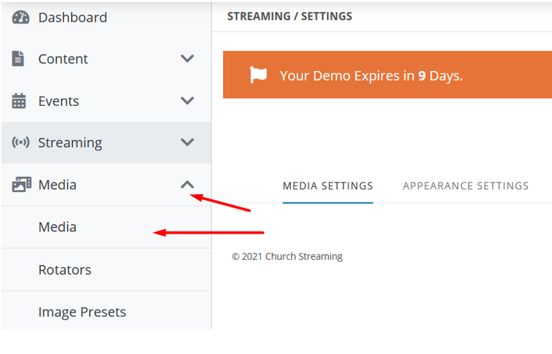
Task: Go to the Dashboard menu label
Action: click(73, 17)
